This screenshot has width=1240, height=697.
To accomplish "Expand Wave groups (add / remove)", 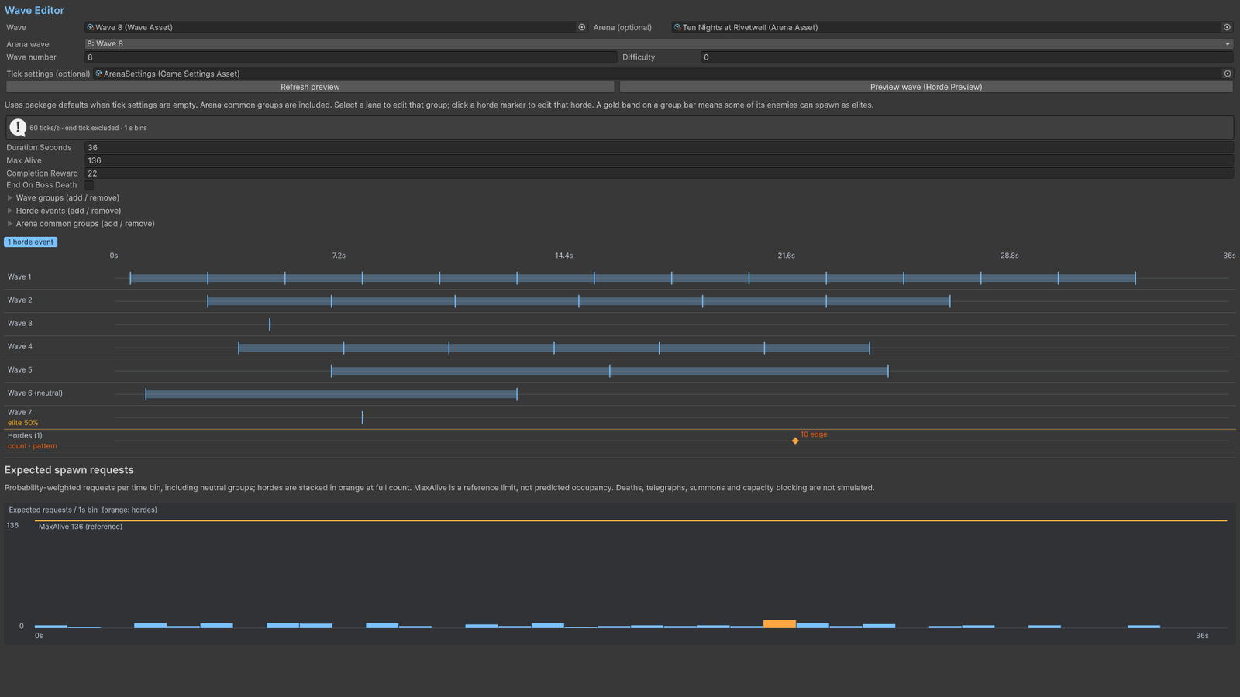I will (x=63, y=198).
